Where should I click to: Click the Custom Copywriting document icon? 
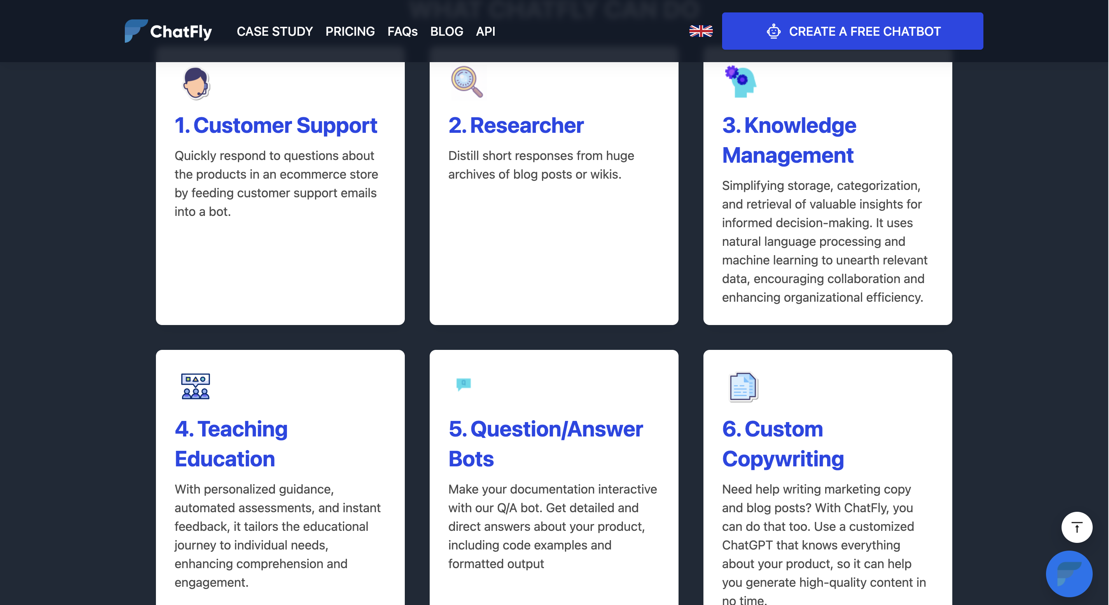coord(743,387)
